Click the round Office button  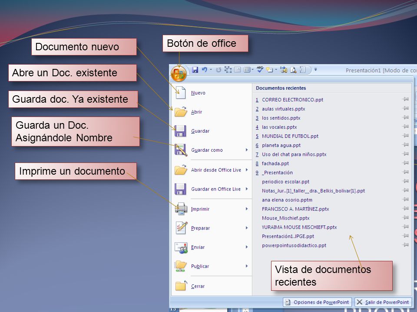click(179, 74)
